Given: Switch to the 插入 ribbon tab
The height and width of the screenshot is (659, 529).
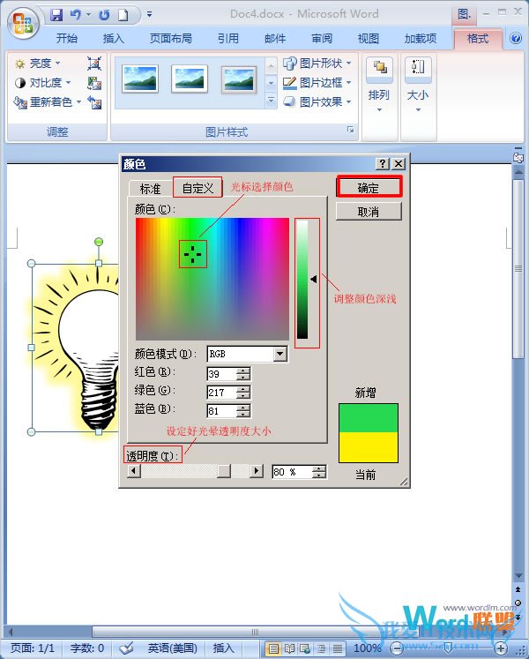Looking at the screenshot, I should point(114,39).
